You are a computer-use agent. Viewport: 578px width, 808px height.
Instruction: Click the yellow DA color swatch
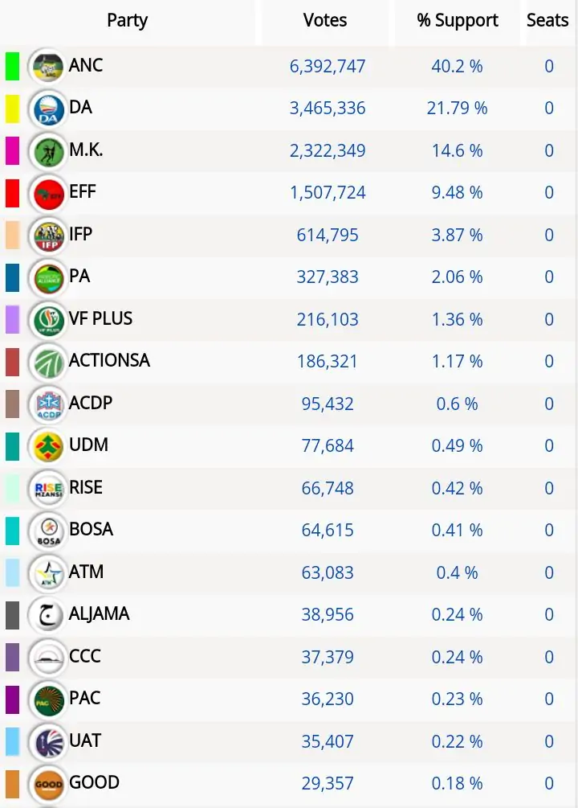12,109
